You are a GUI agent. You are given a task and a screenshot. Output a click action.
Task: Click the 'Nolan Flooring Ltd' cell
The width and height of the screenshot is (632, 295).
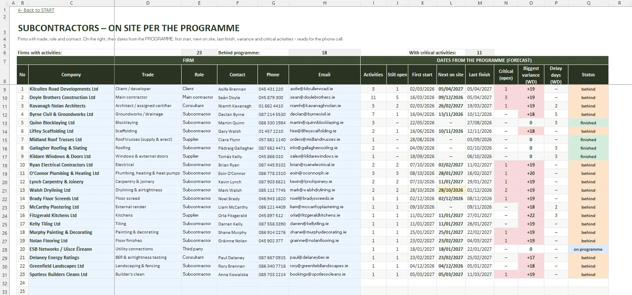pyautogui.click(x=71, y=241)
